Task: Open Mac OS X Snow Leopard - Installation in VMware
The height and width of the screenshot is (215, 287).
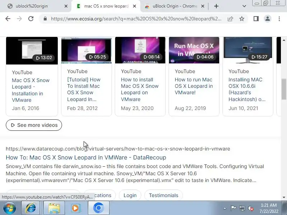Action: (x=30, y=90)
